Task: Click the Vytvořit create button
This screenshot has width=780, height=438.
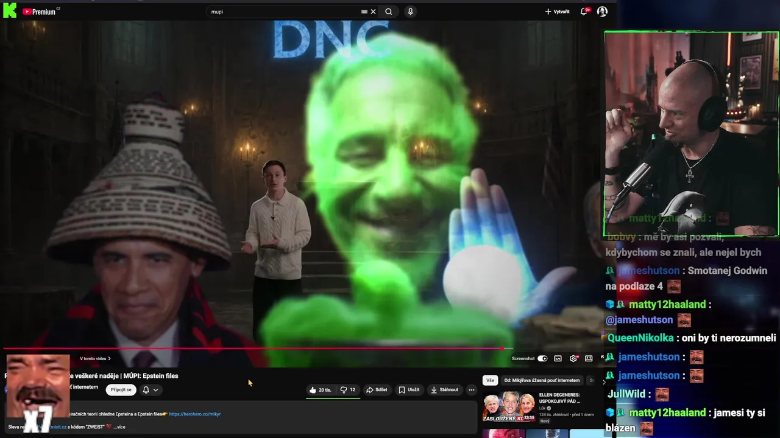Action: (x=557, y=12)
